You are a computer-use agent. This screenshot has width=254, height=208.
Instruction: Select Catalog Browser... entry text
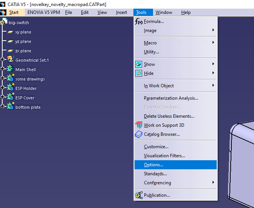point(162,134)
